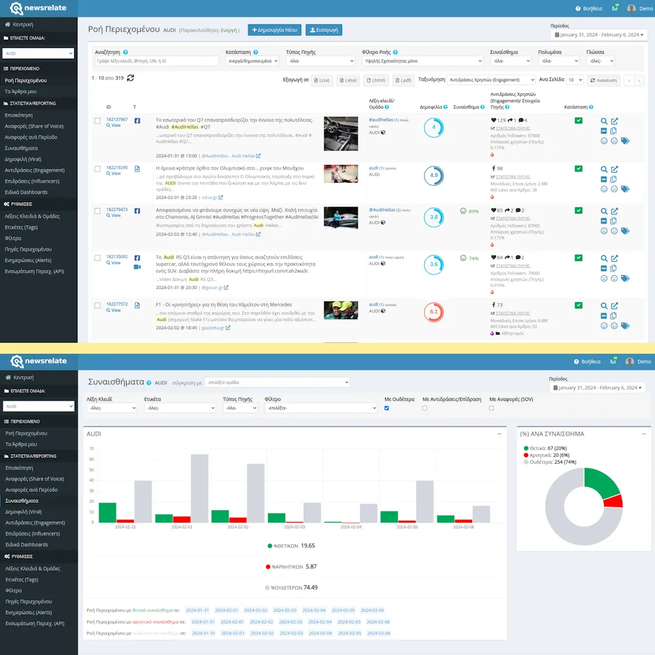Click the document type icon in row 182219290
Viewport: 655px width, 655px height.
tap(137, 169)
